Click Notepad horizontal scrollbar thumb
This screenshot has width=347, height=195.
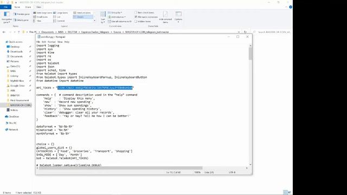[x=121, y=168]
